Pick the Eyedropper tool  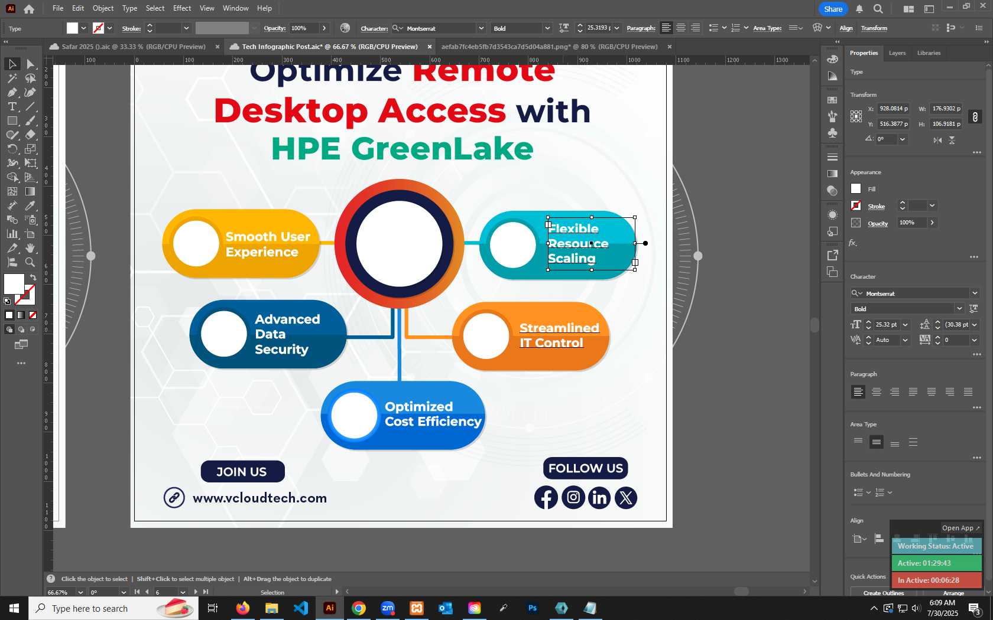click(x=30, y=205)
